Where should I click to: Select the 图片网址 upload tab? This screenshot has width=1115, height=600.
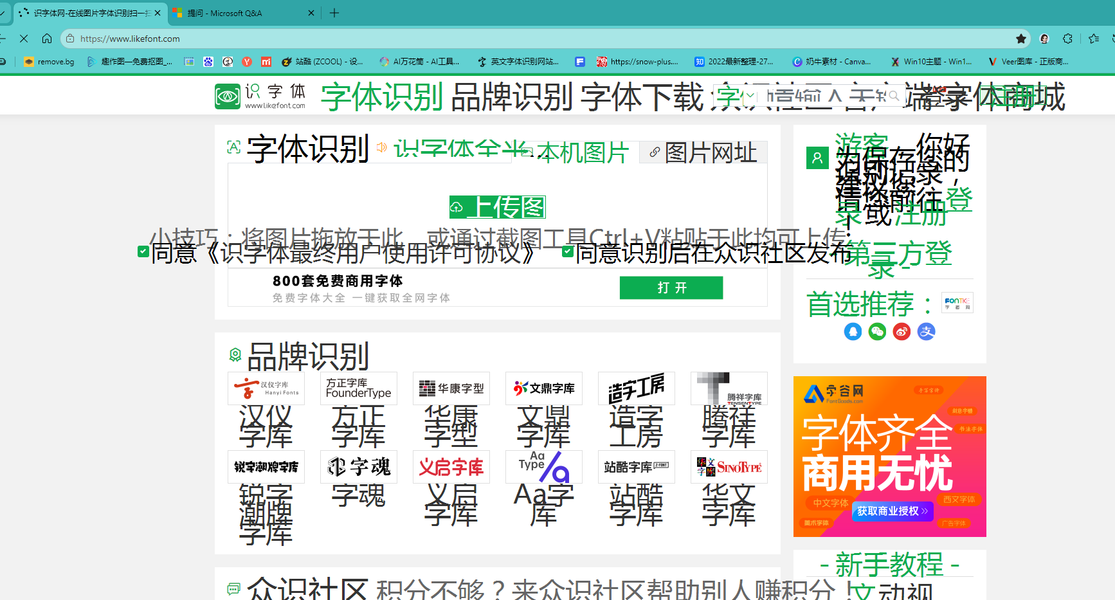703,152
